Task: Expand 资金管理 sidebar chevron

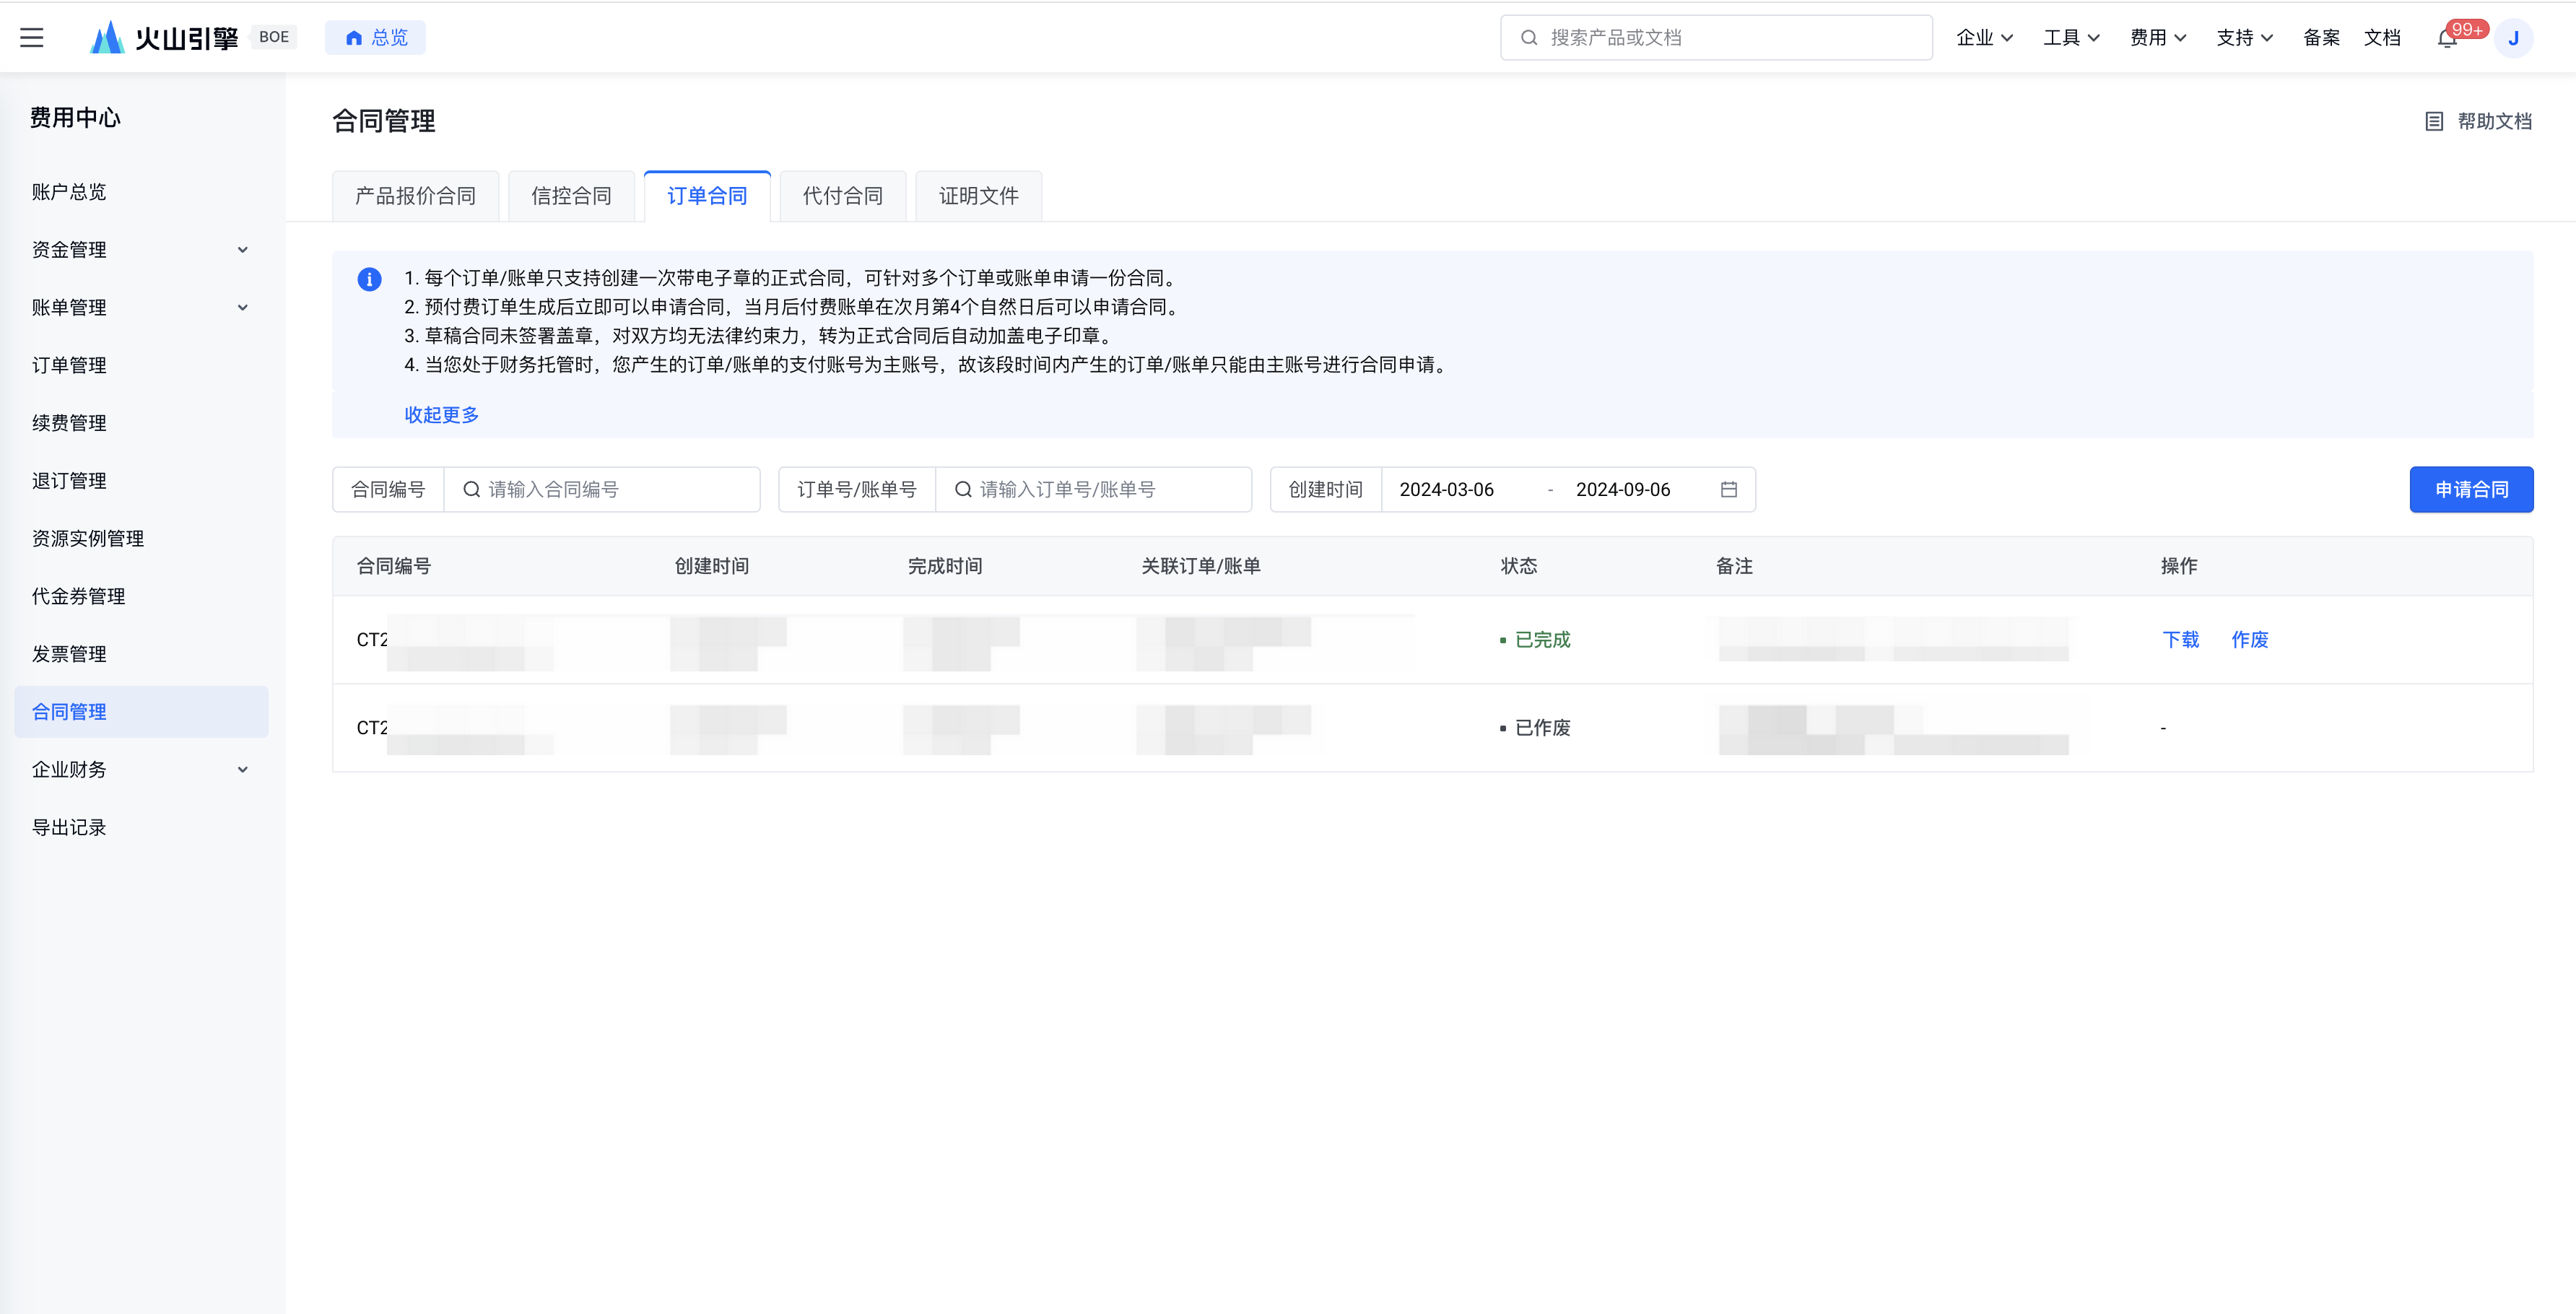Action: 243,250
